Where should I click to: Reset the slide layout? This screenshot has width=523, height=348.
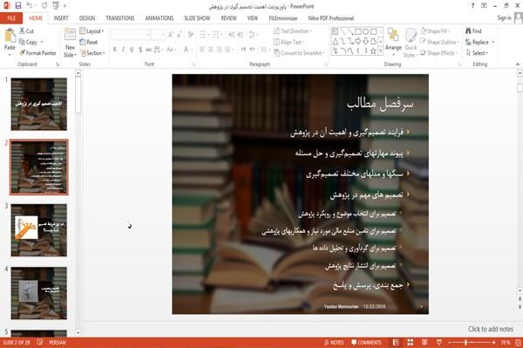(x=89, y=42)
